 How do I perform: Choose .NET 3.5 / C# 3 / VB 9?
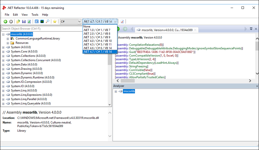pyautogui.click(x=100, y=37)
